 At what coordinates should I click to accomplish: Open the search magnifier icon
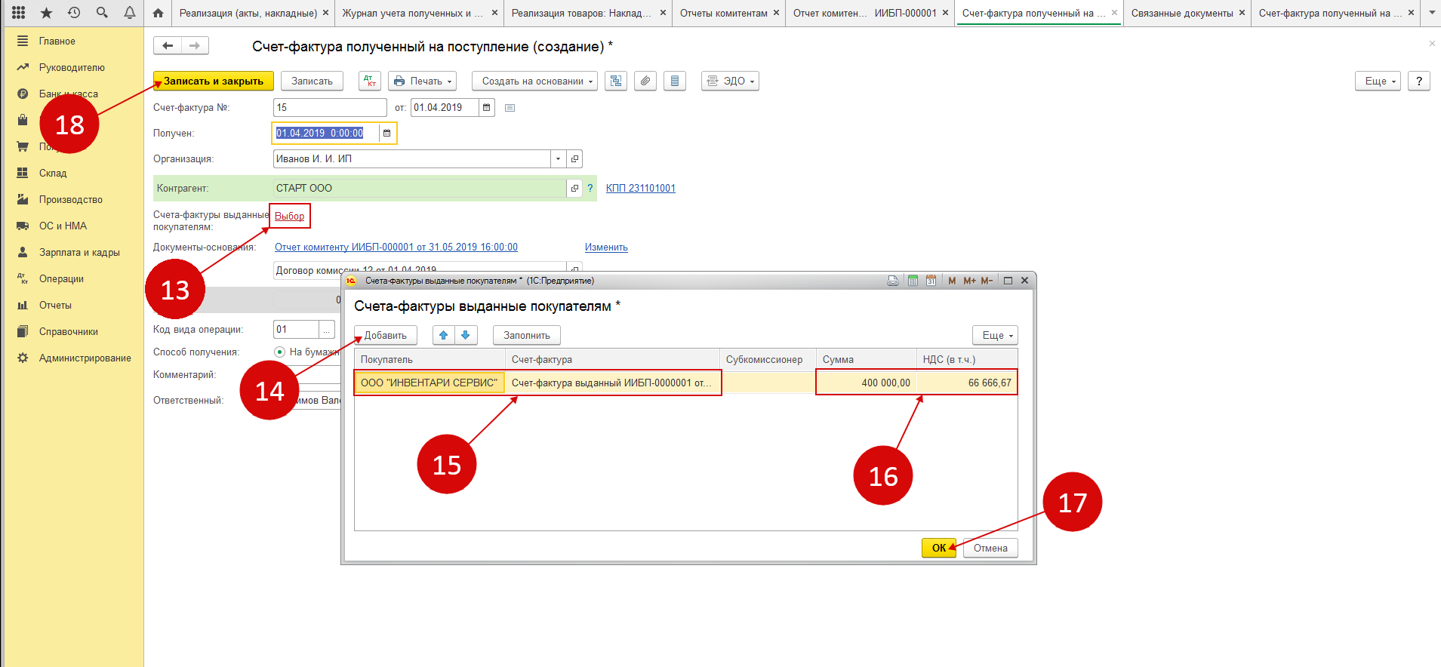point(102,13)
